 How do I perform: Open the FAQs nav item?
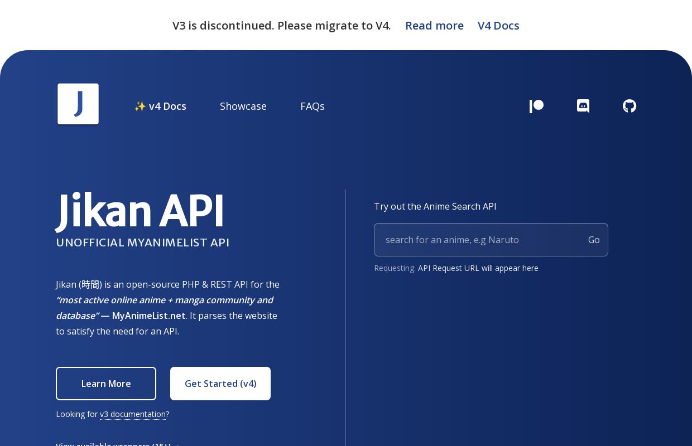(x=313, y=106)
